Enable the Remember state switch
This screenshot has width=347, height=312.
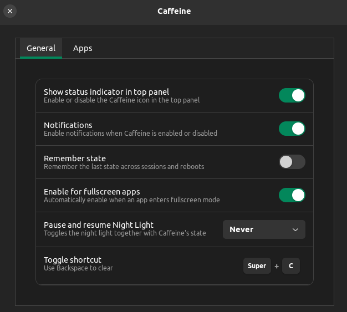pos(292,162)
